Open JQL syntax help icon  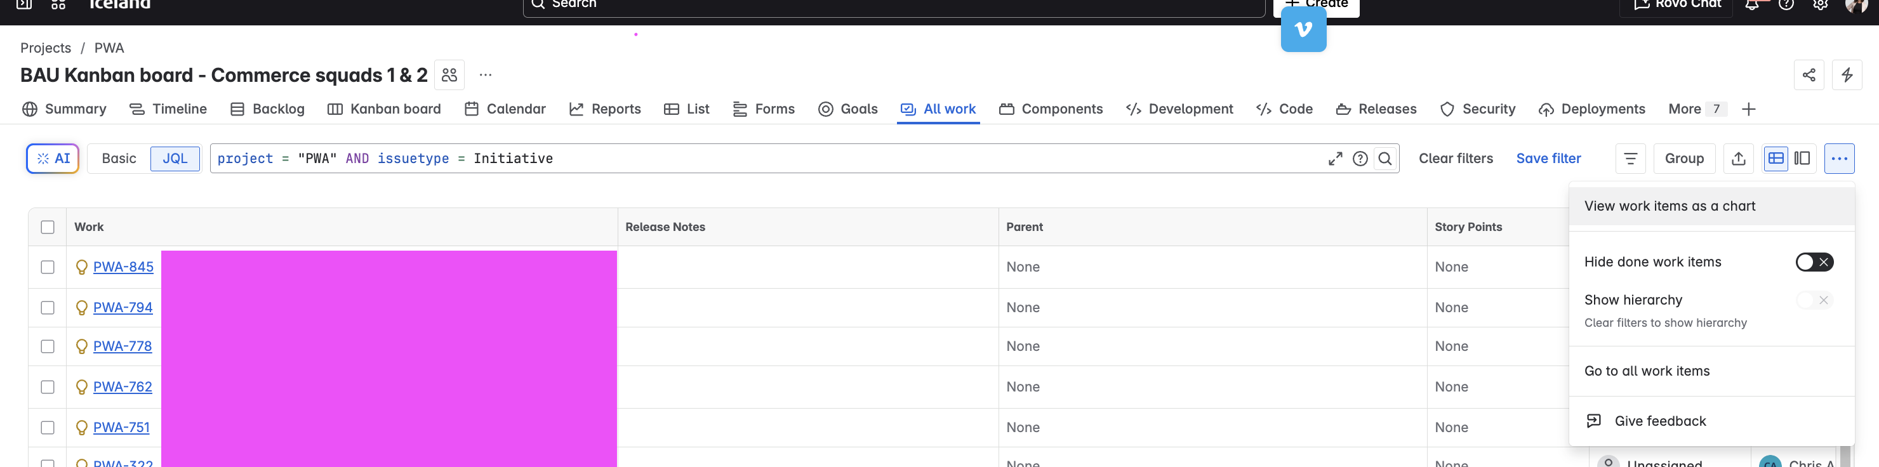pyautogui.click(x=1360, y=159)
